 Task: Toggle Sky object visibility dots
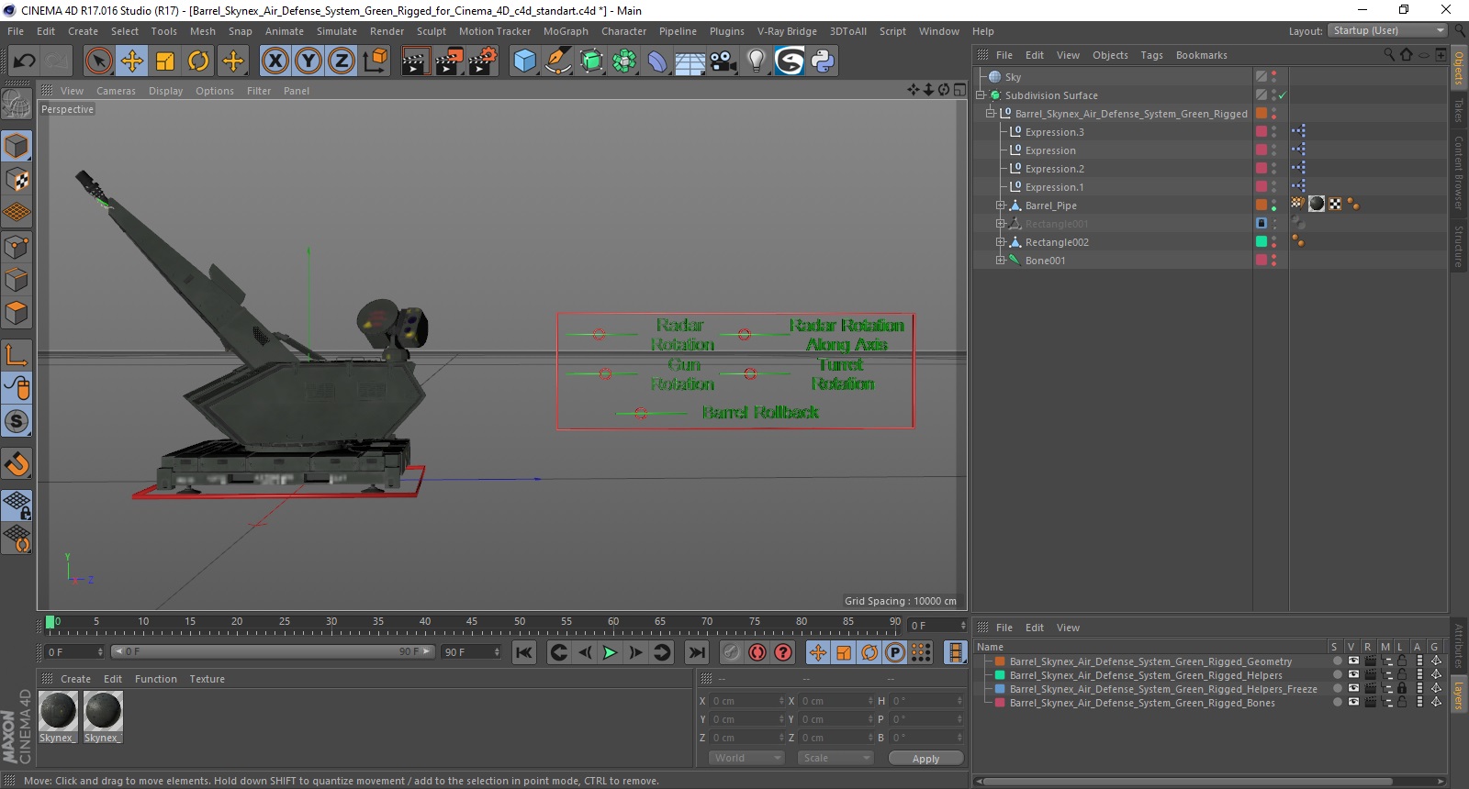pos(1274,77)
